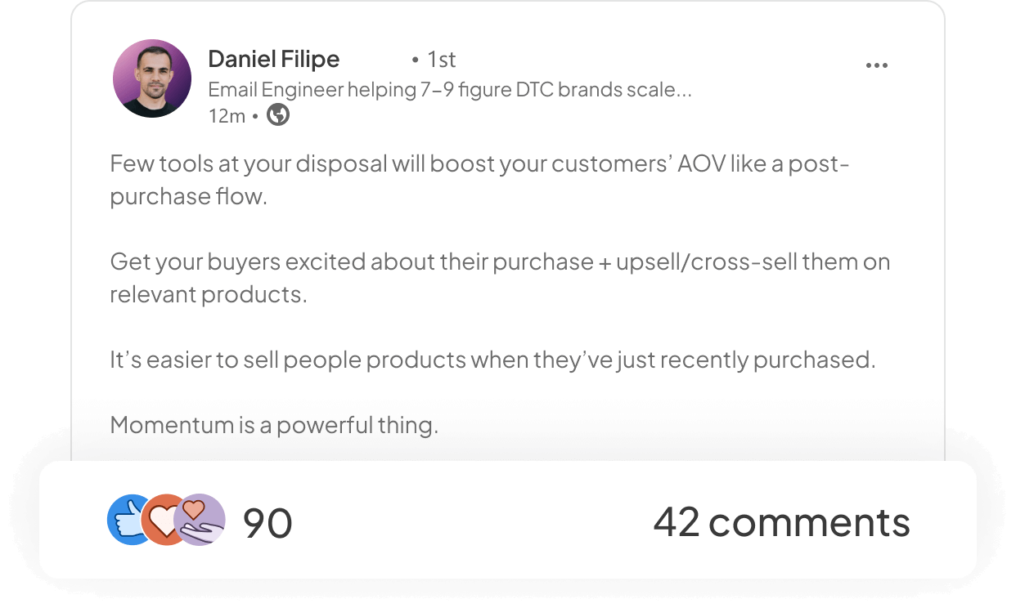Click the 12m post timestamp
The image size is (1016, 608).
click(227, 116)
